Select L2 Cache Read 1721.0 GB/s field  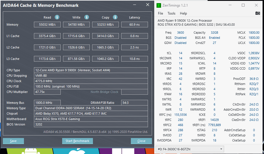47,47
